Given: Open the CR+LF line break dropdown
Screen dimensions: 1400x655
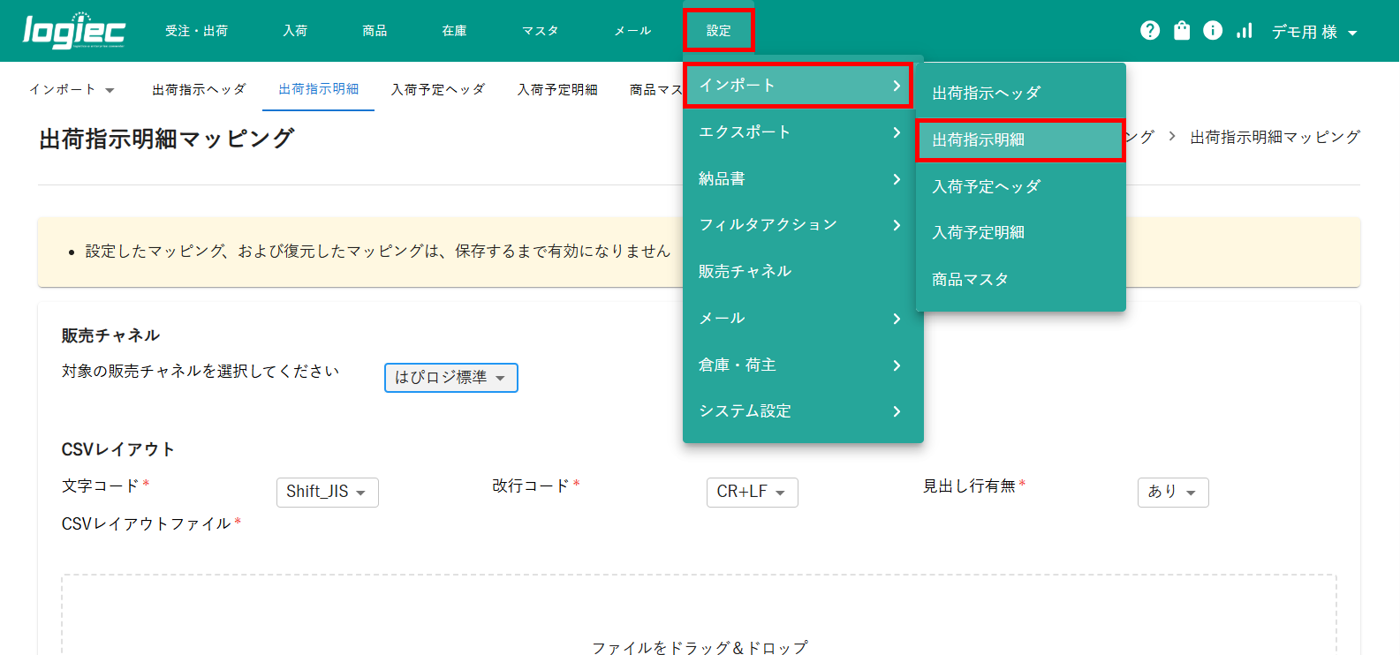Looking at the screenshot, I should (x=752, y=493).
